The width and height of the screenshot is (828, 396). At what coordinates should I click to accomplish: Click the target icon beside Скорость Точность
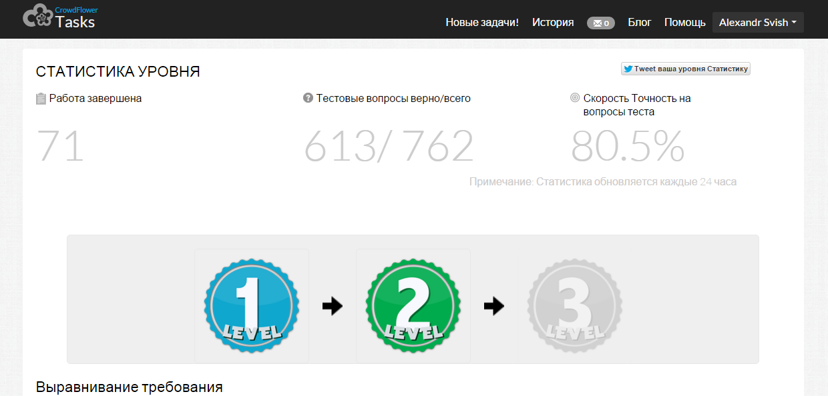(x=575, y=98)
